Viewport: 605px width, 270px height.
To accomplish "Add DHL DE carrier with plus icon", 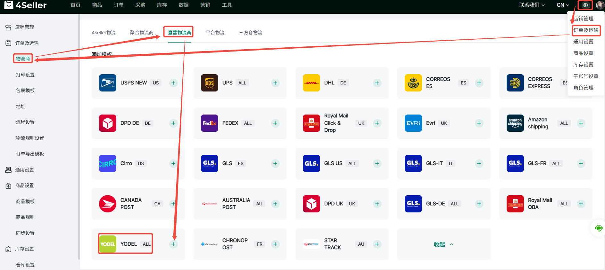I will (377, 83).
